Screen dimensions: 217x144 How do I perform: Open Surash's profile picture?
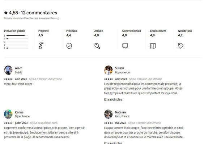click(109, 70)
